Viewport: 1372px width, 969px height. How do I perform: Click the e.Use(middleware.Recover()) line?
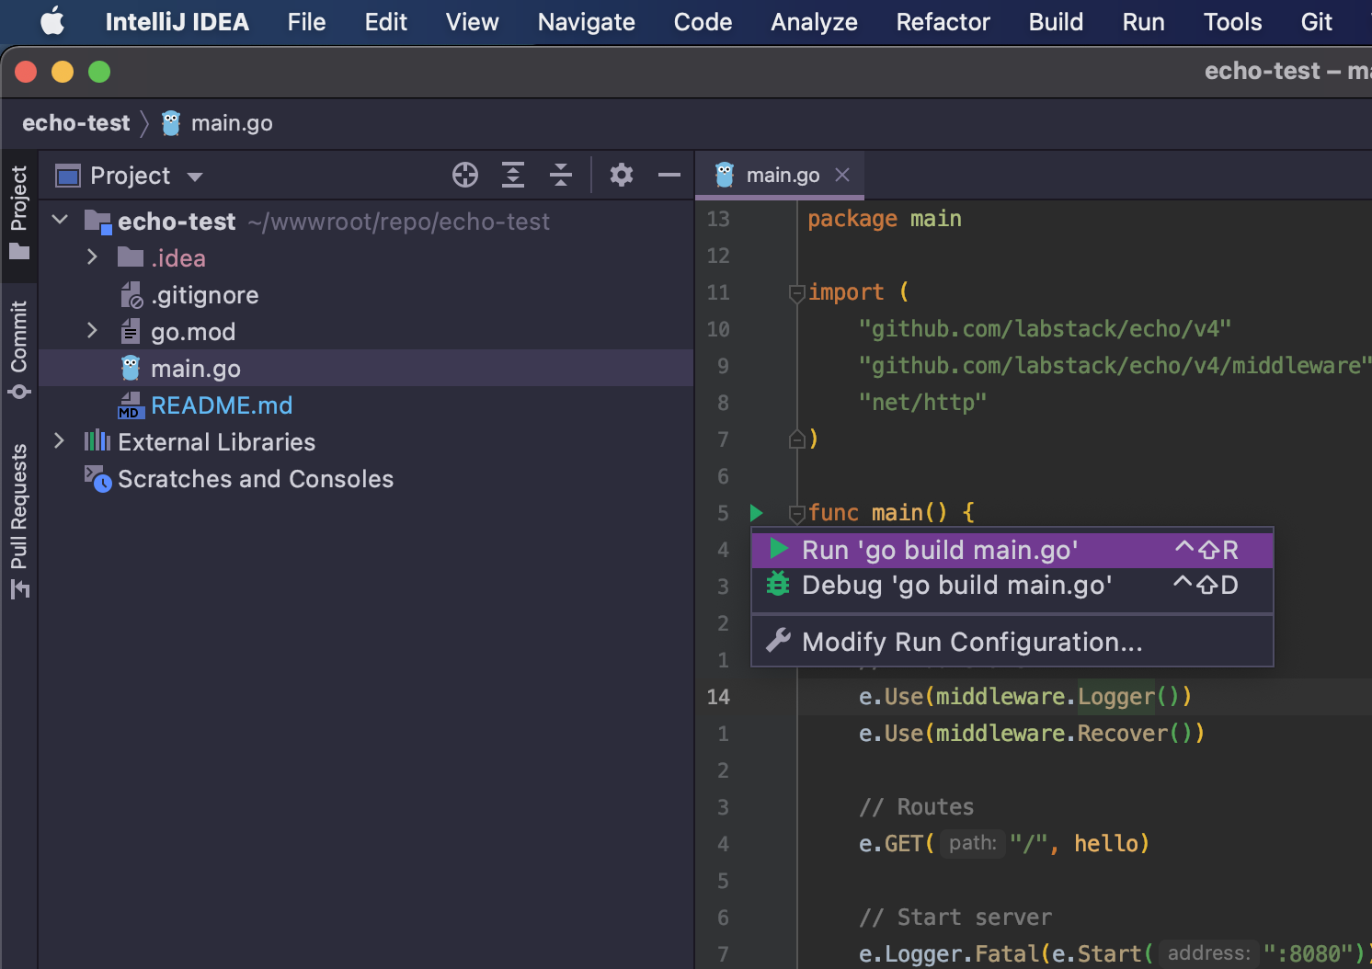pos(1032,734)
